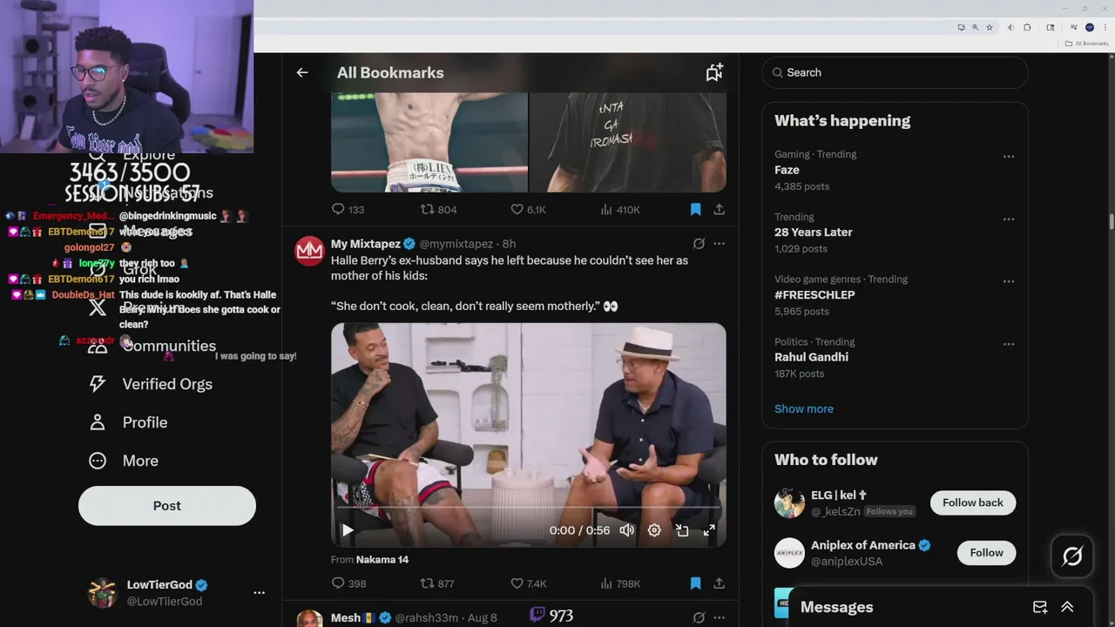Open Mesh account post below
The image size is (1115, 627).
346,617
